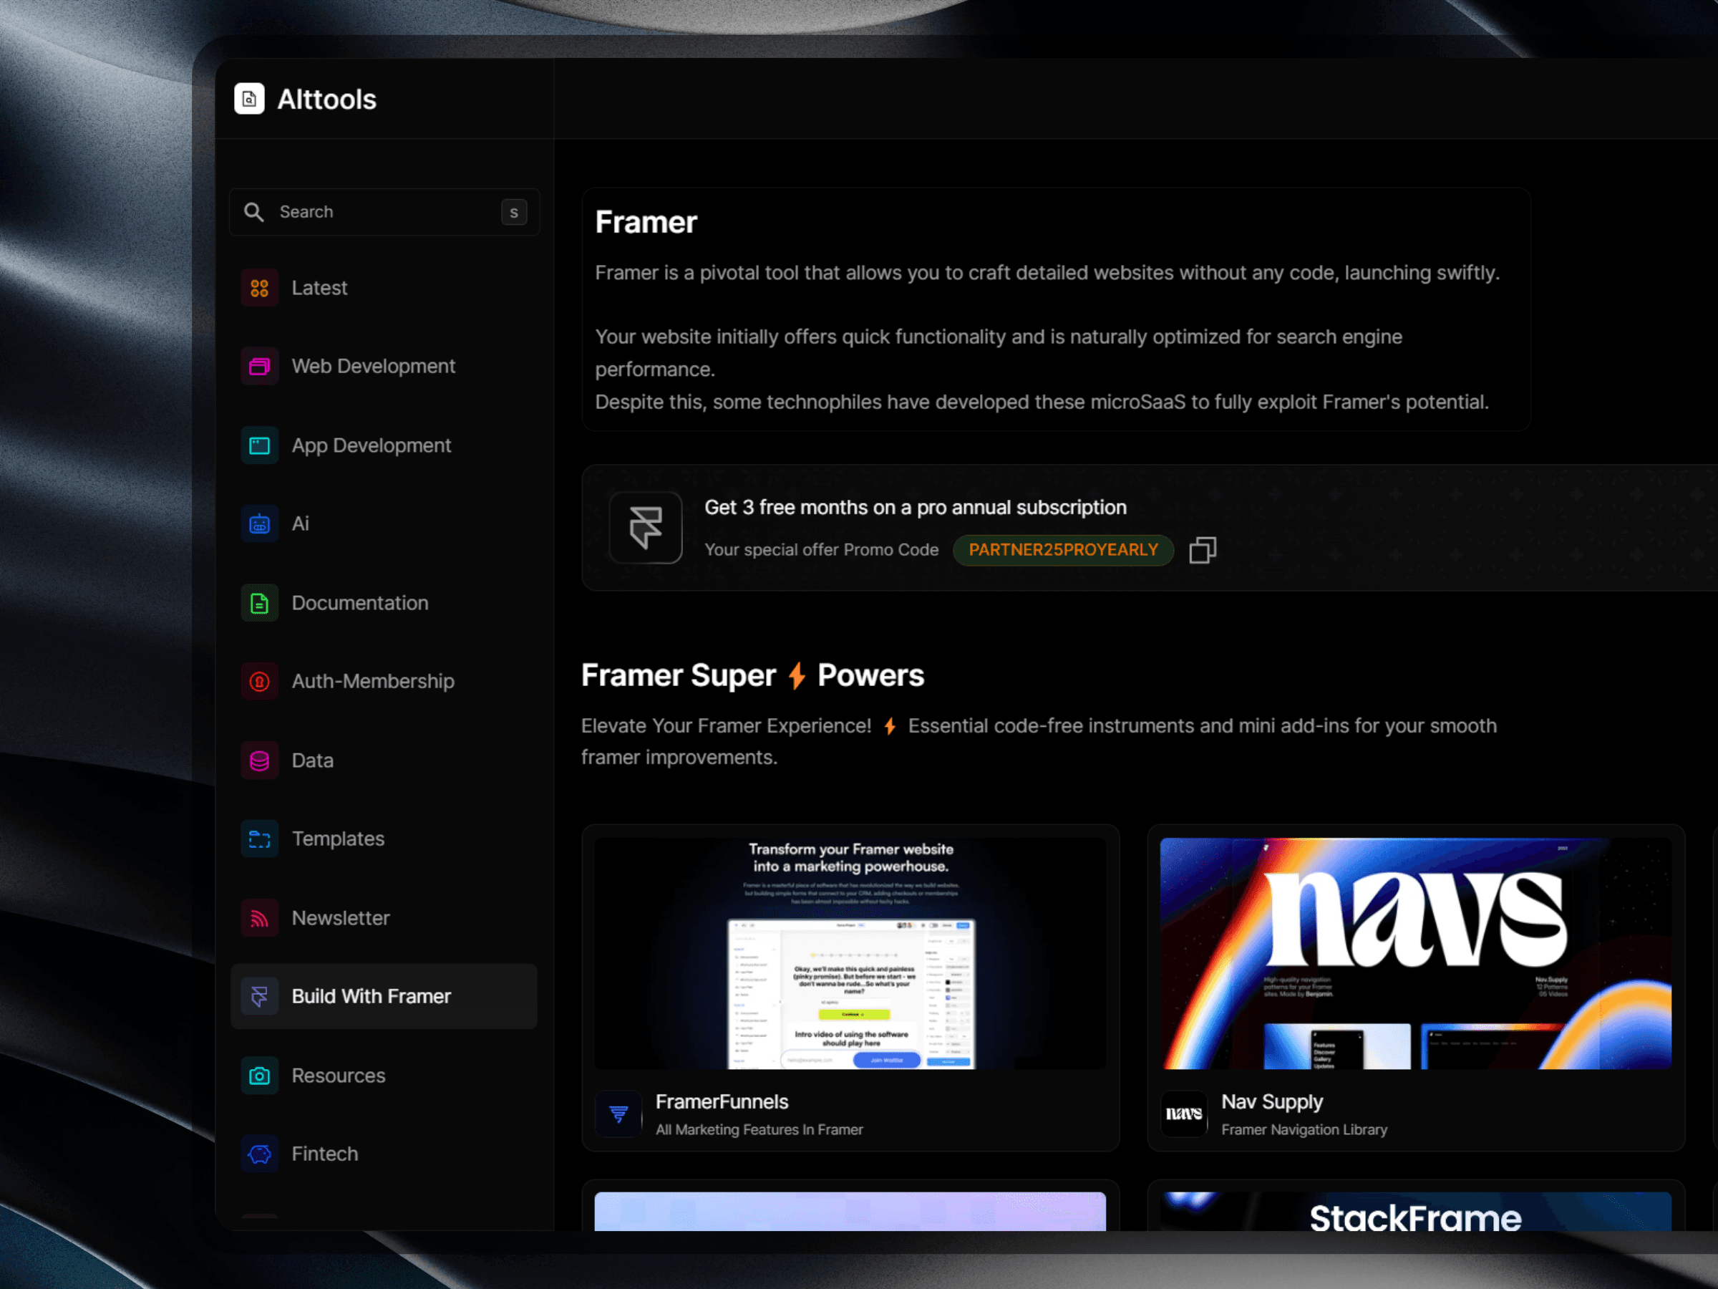
Task: Select the Web Development category icon
Action: click(x=259, y=366)
